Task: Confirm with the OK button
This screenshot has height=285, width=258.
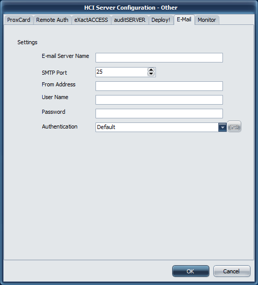Action: [x=190, y=271]
